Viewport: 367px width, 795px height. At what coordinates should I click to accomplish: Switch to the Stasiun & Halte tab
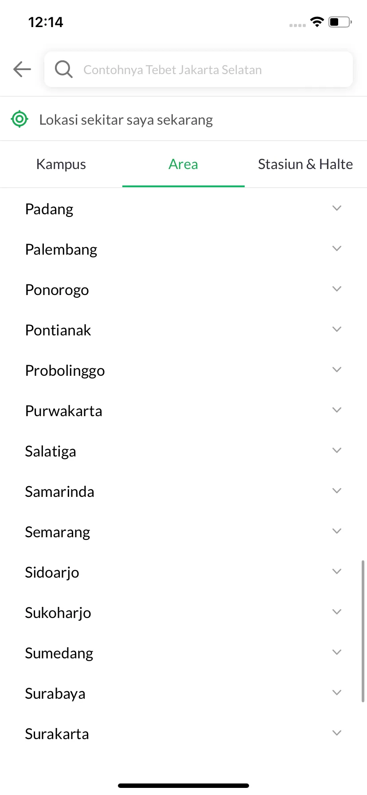click(x=306, y=164)
